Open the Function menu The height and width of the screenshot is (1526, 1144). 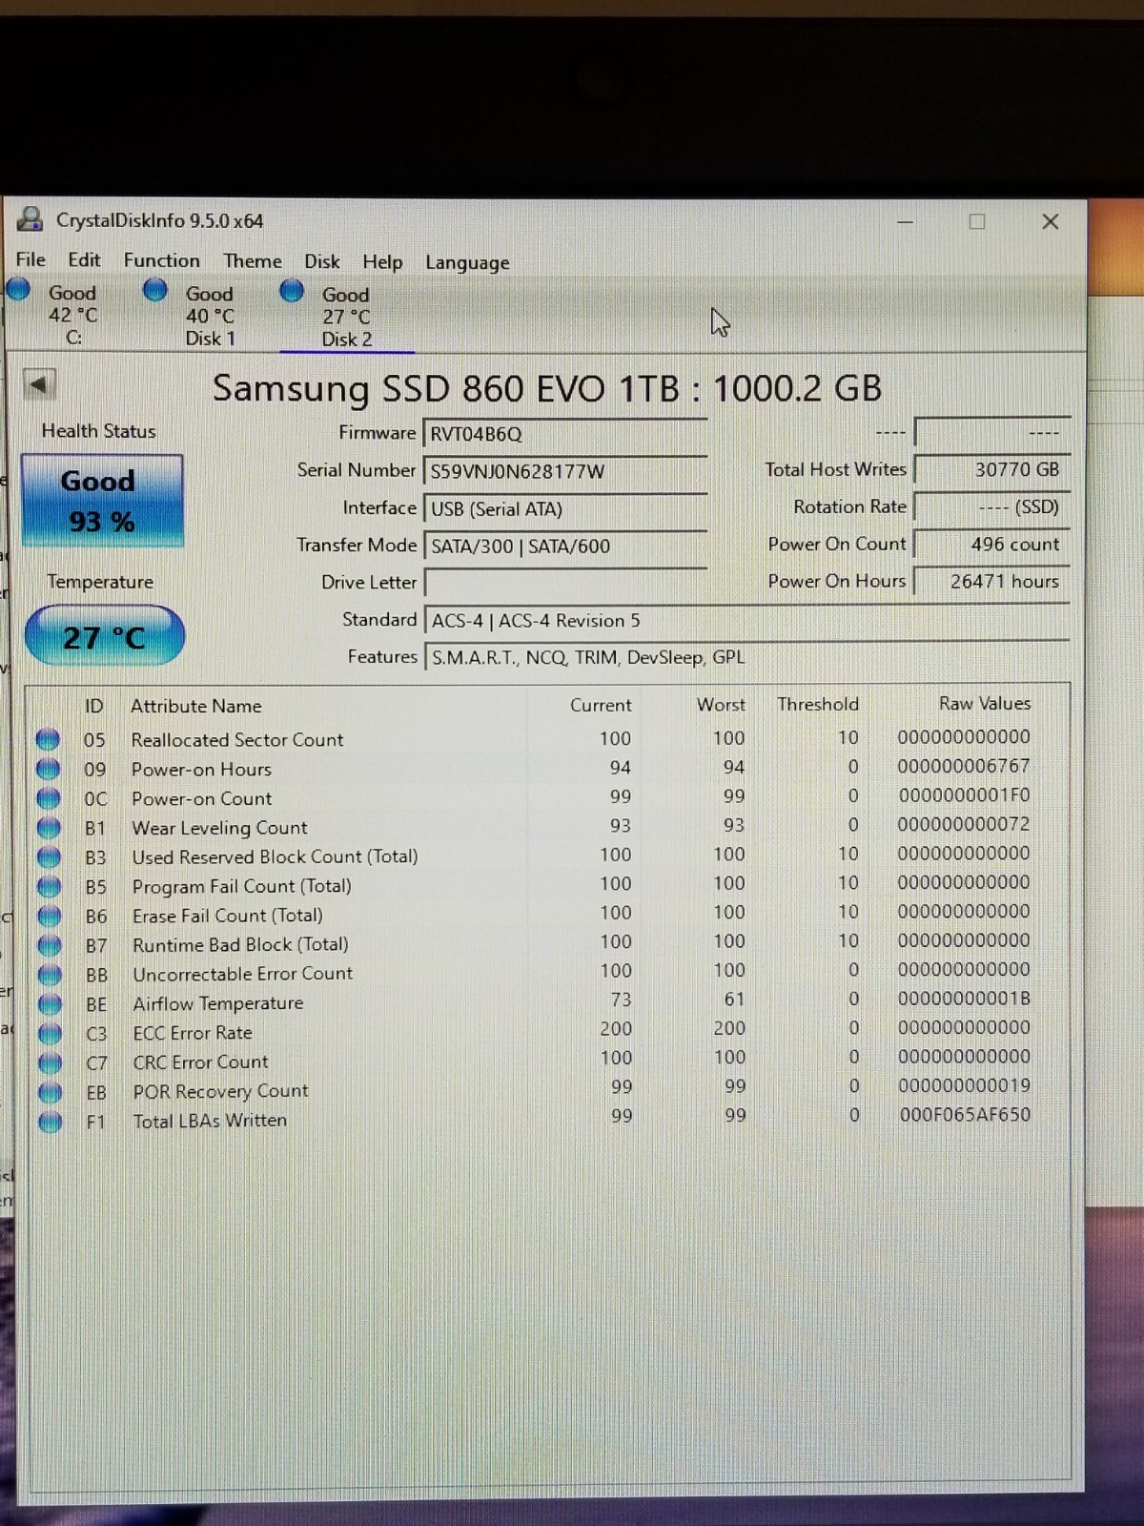point(162,260)
